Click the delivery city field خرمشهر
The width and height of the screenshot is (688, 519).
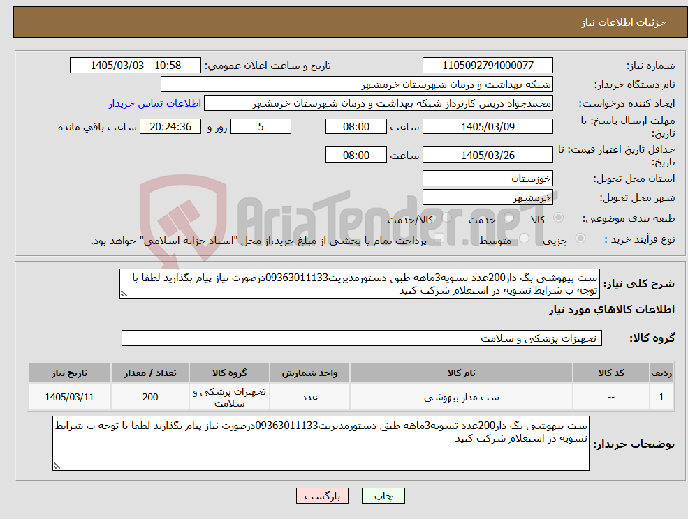488,197
